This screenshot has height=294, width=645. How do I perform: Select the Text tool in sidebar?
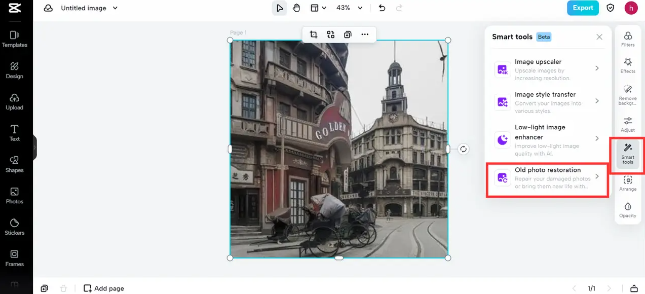(x=14, y=133)
